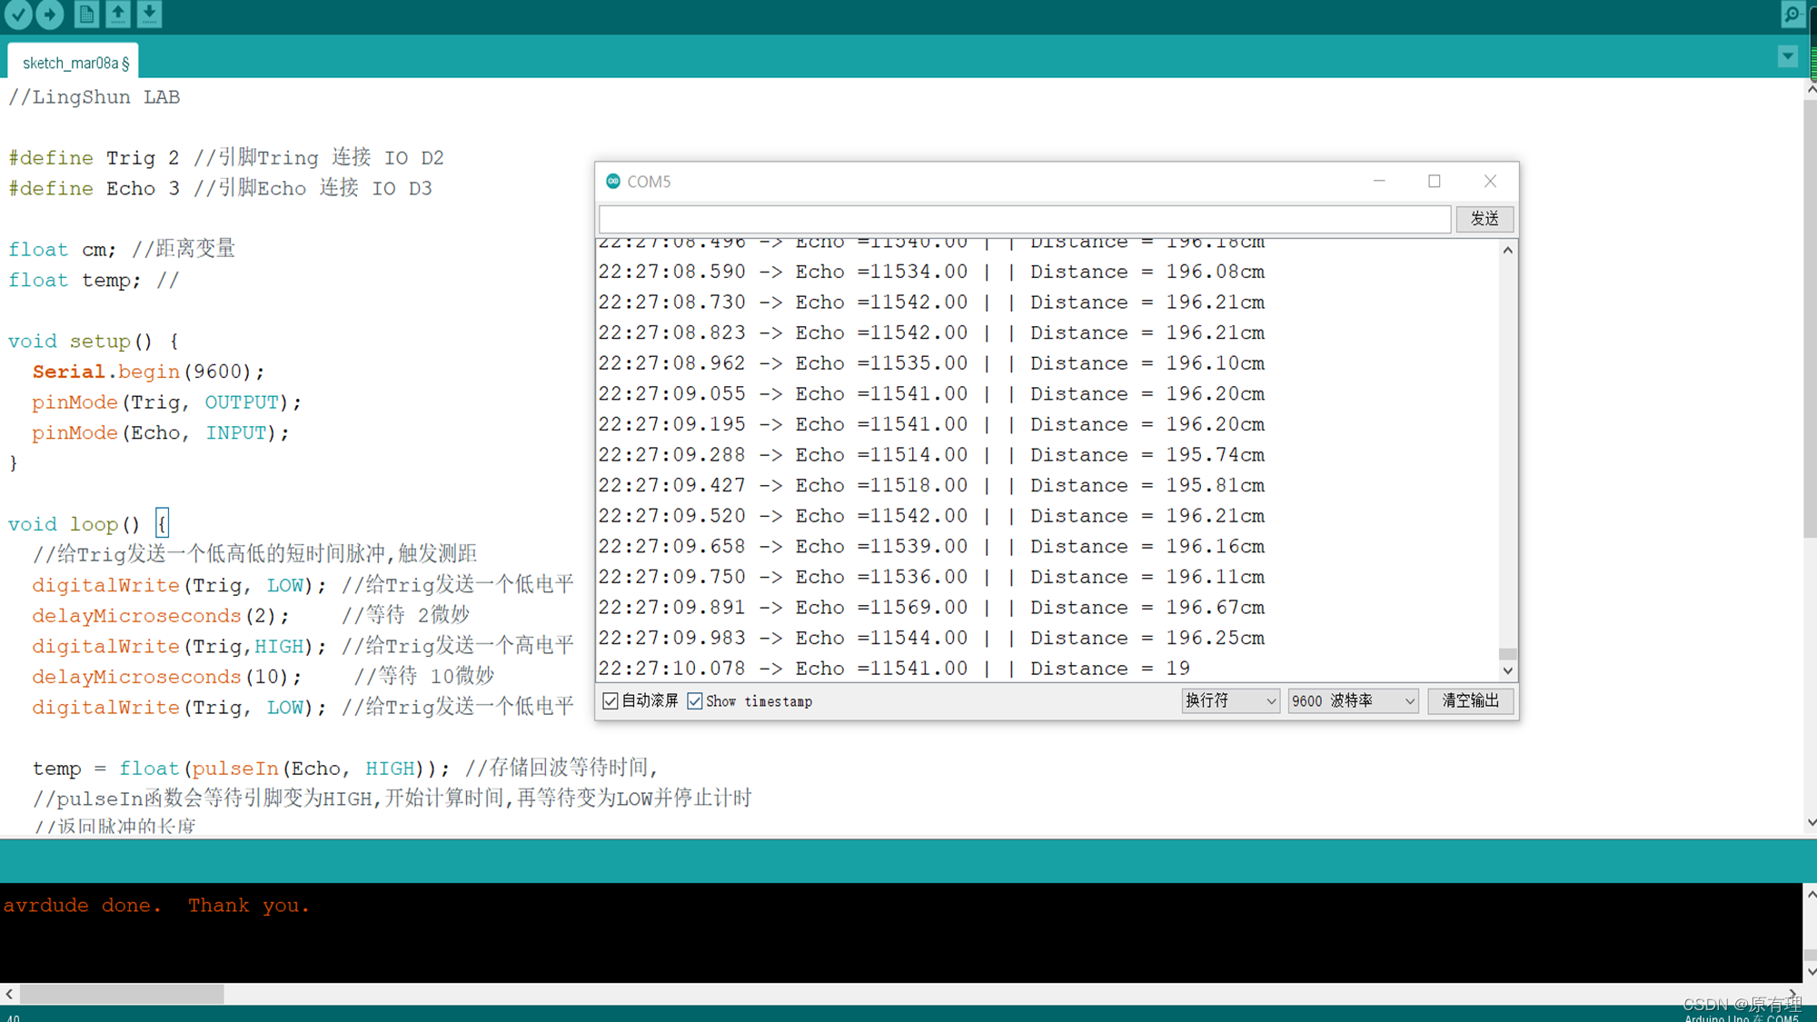Click serial output row 22:27:09.427

[931, 486]
